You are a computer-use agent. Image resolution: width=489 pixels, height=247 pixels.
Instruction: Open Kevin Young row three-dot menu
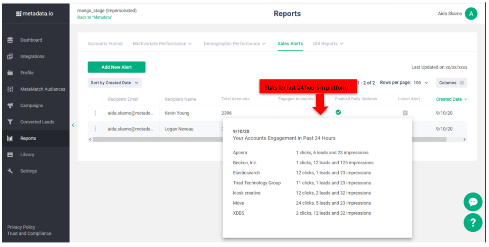pyautogui.click(x=95, y=113)
